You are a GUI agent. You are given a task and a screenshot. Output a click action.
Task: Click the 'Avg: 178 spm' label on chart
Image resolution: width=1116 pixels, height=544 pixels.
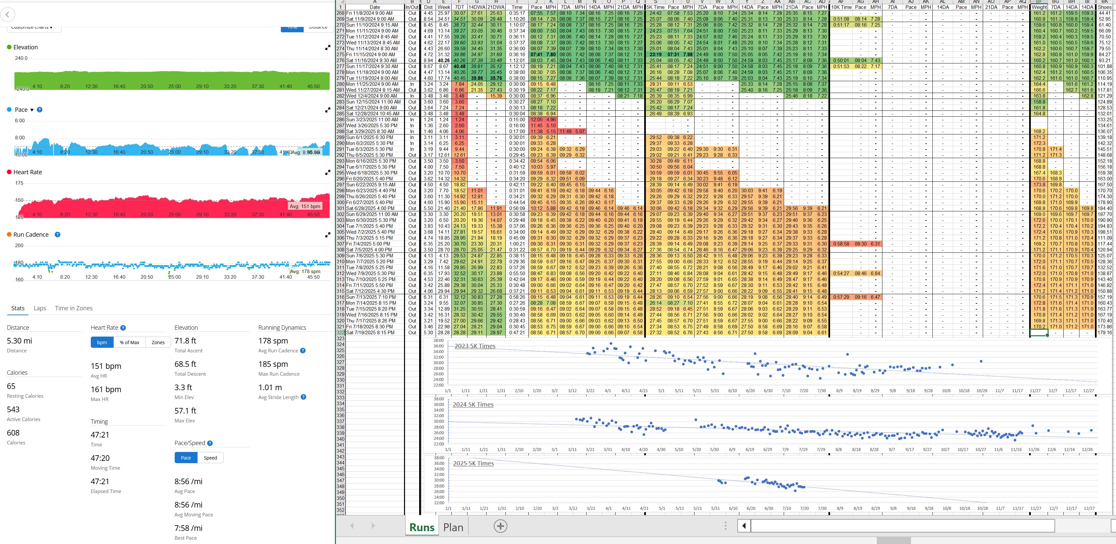pos(305,272)
